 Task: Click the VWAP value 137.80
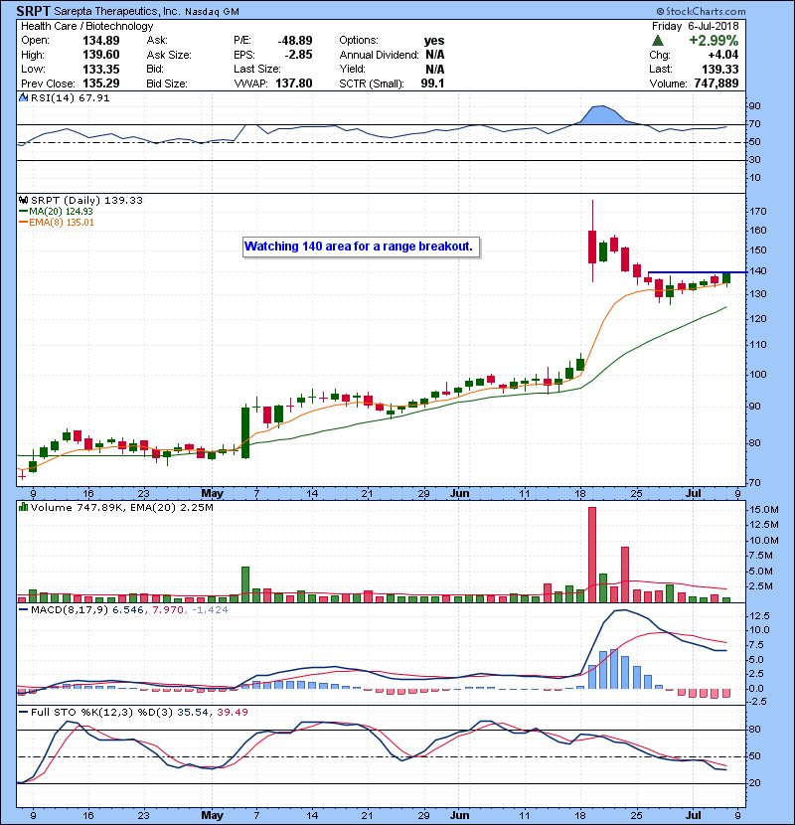293,83
